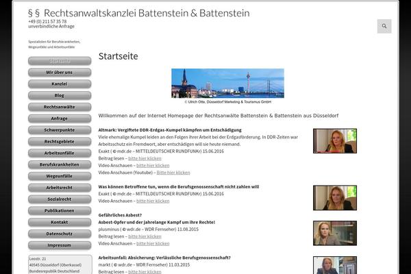This screenshot has width=411, height=274.
Task: Click the unverbindliche Anfrage link in header
Action: click(51, 26)
